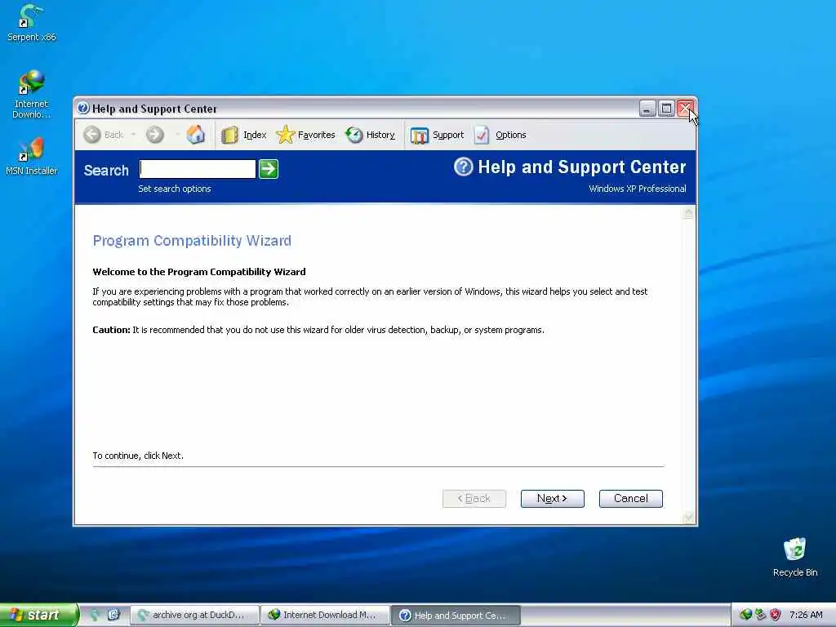This screenshot has width=836, height=627.
Task: Maximize the Help and Support Center window
Action: point(666,109)
